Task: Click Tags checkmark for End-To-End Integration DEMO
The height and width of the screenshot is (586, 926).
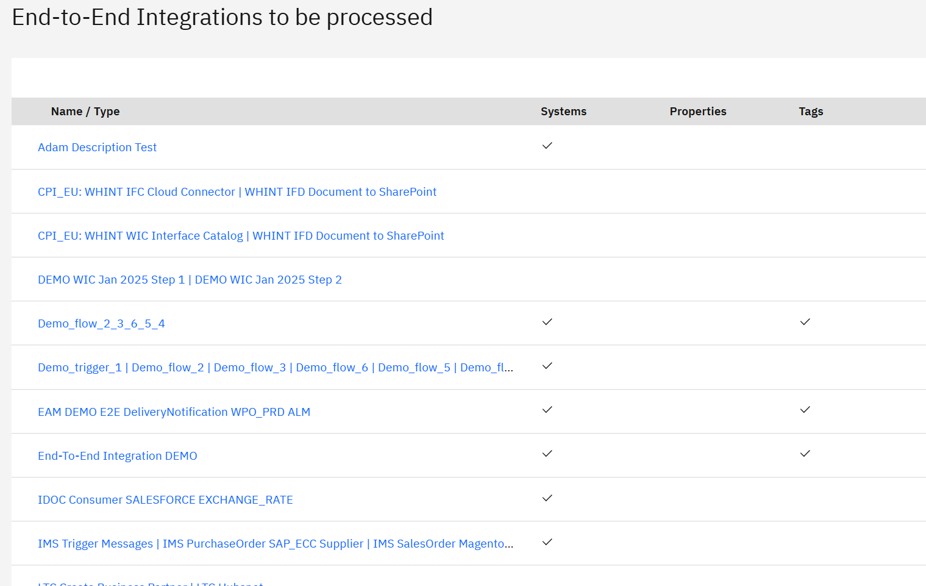Action: click(x=805, y=454)
